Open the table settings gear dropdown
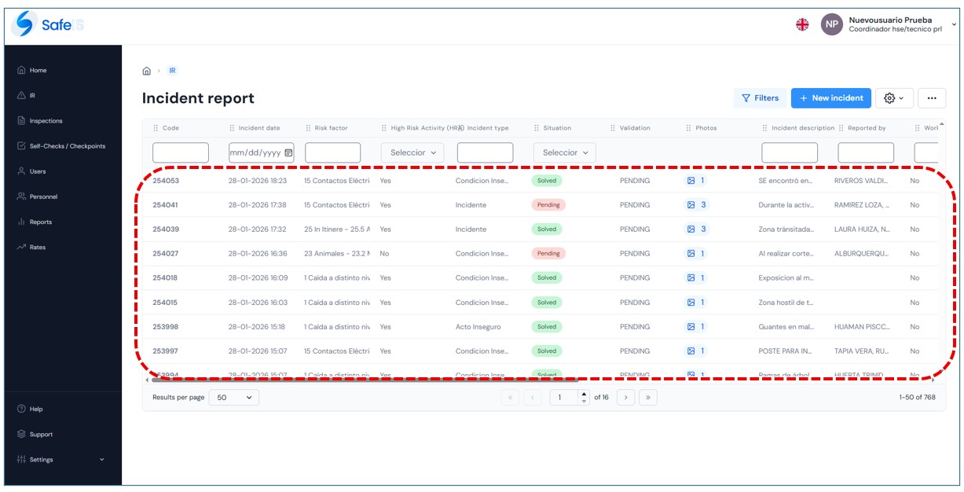Screen dimensions: 964x492 (894, 98)
